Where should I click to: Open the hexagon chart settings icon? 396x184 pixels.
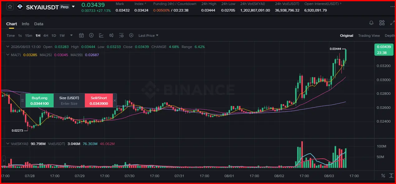[x=131, y=35]
